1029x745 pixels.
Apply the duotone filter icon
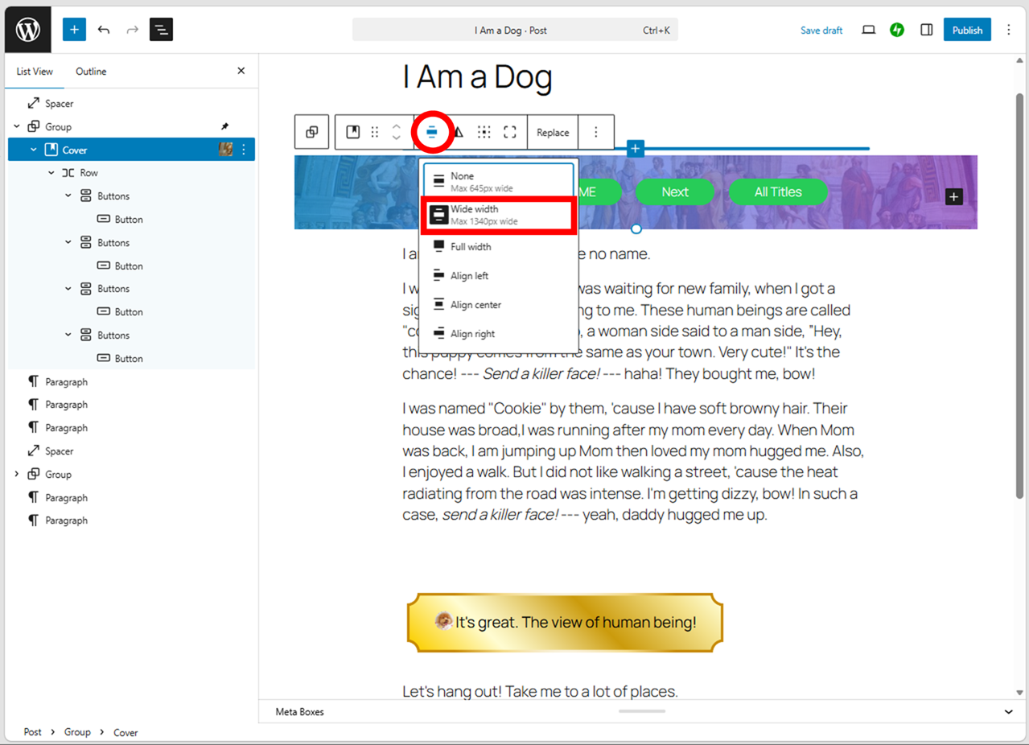pos(459,133)
